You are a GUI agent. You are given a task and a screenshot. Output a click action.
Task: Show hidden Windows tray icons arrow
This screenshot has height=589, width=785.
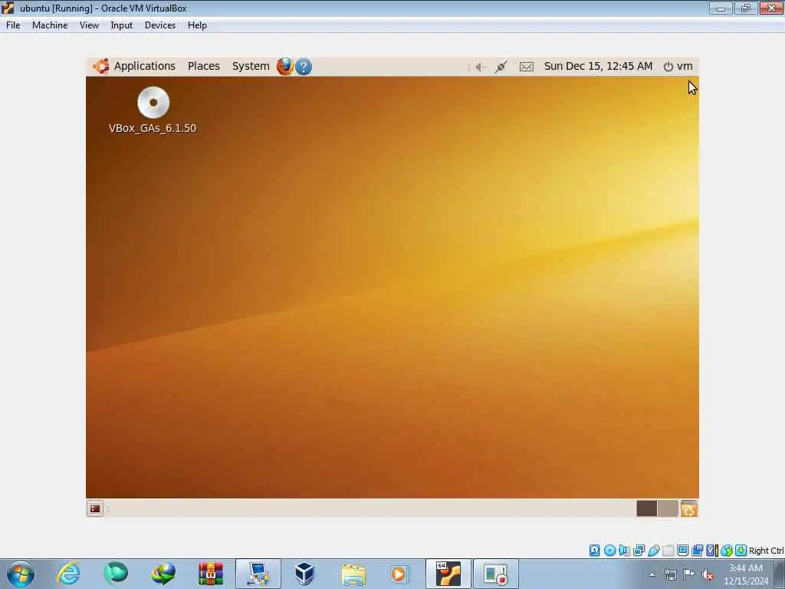click(652, 574)
